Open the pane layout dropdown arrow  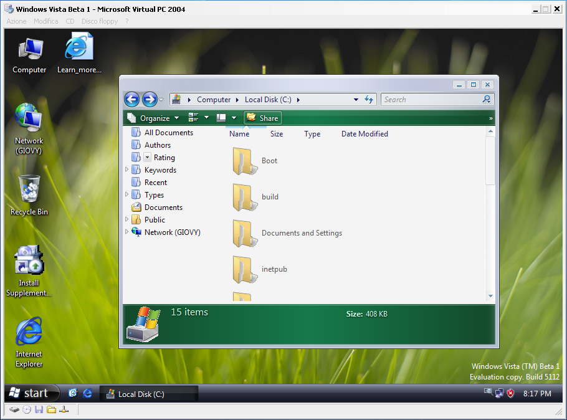(234, 118)
